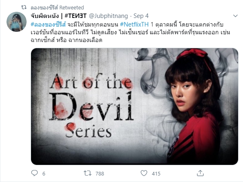Open the Sep 4 timestamp link
Screen dimensions: 243x182
tap(141, 16)
